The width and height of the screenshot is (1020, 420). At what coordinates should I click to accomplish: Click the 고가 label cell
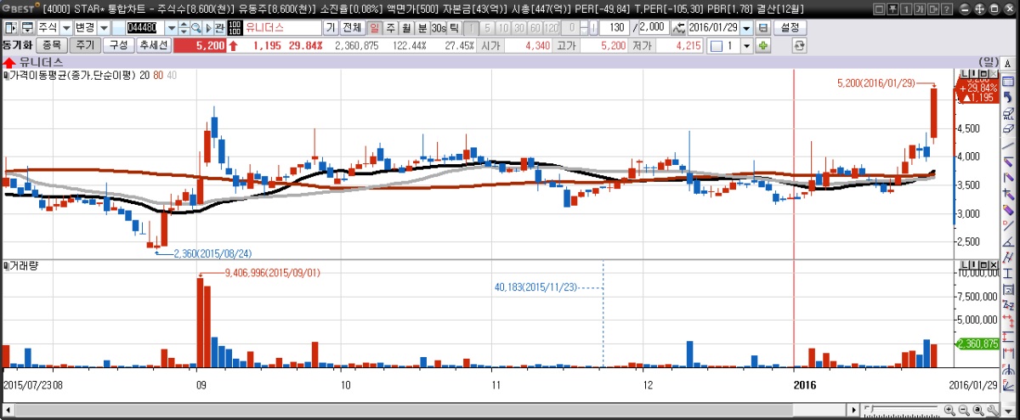point(565,45)
